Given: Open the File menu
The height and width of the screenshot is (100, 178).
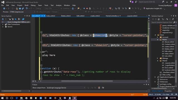Looking at the screenshot, I should click(3, 5).
